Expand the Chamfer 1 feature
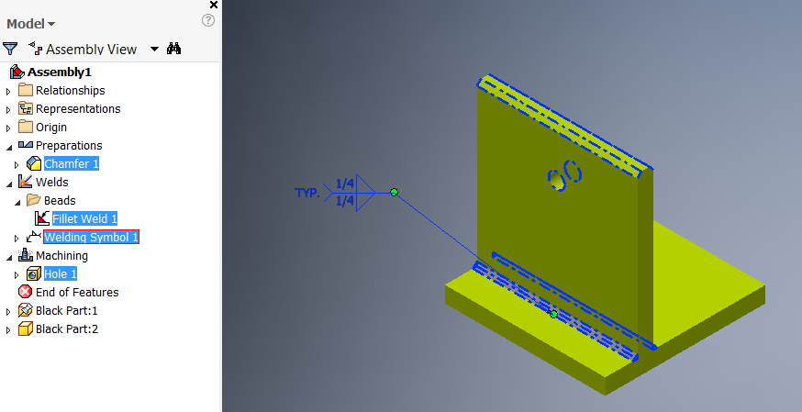The image size is (802, 412). [x=17, y=165]
